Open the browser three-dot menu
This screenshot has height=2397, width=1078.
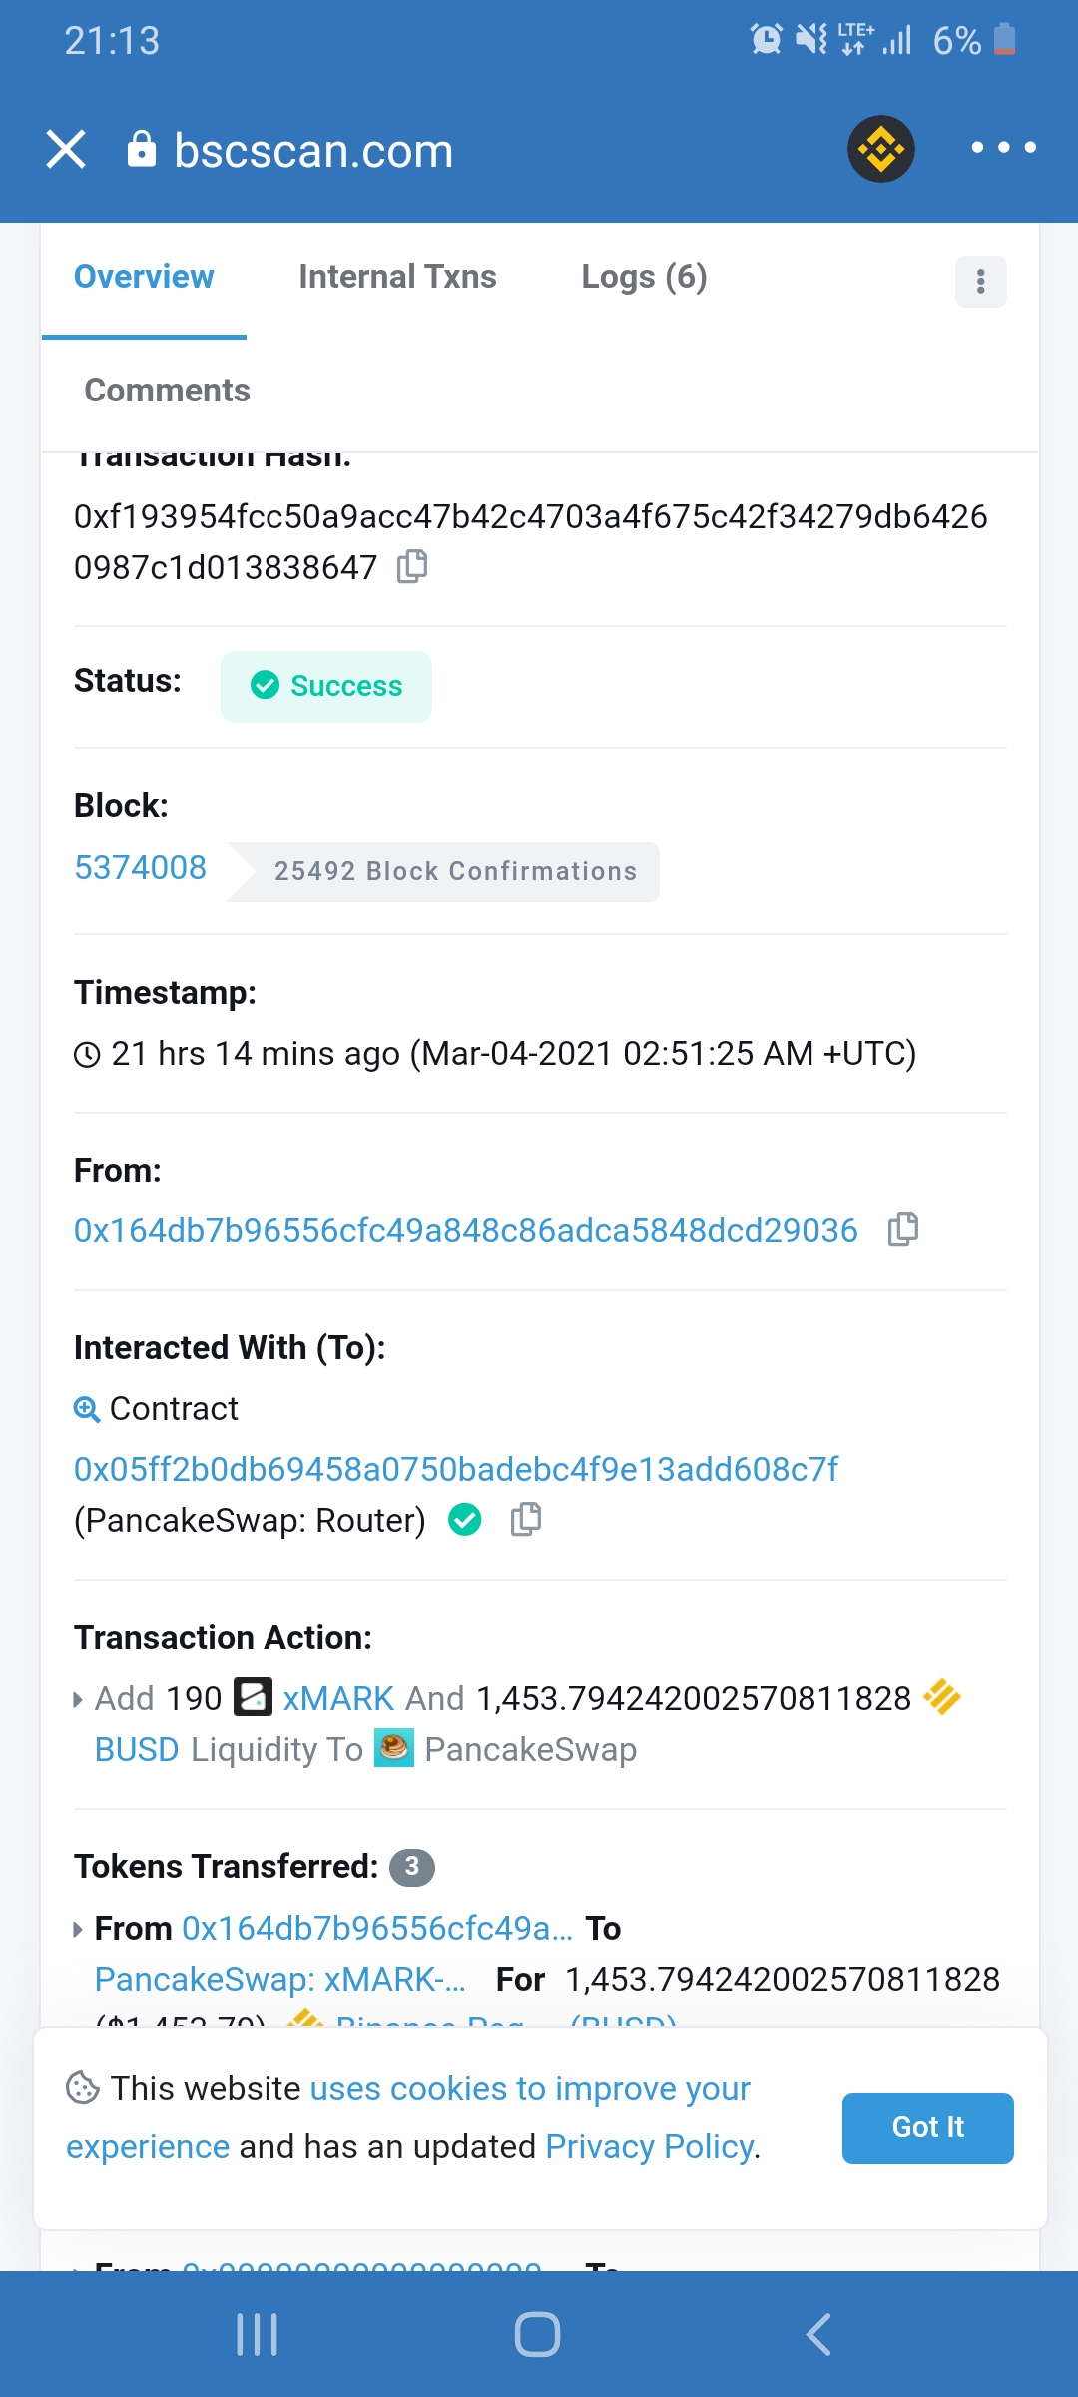(x=1003, y=148)
